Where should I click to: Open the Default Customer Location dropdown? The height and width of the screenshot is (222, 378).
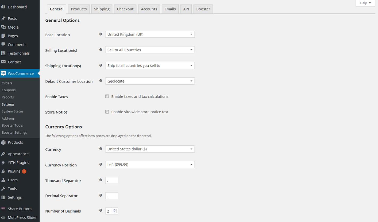[x=150, y=81]
